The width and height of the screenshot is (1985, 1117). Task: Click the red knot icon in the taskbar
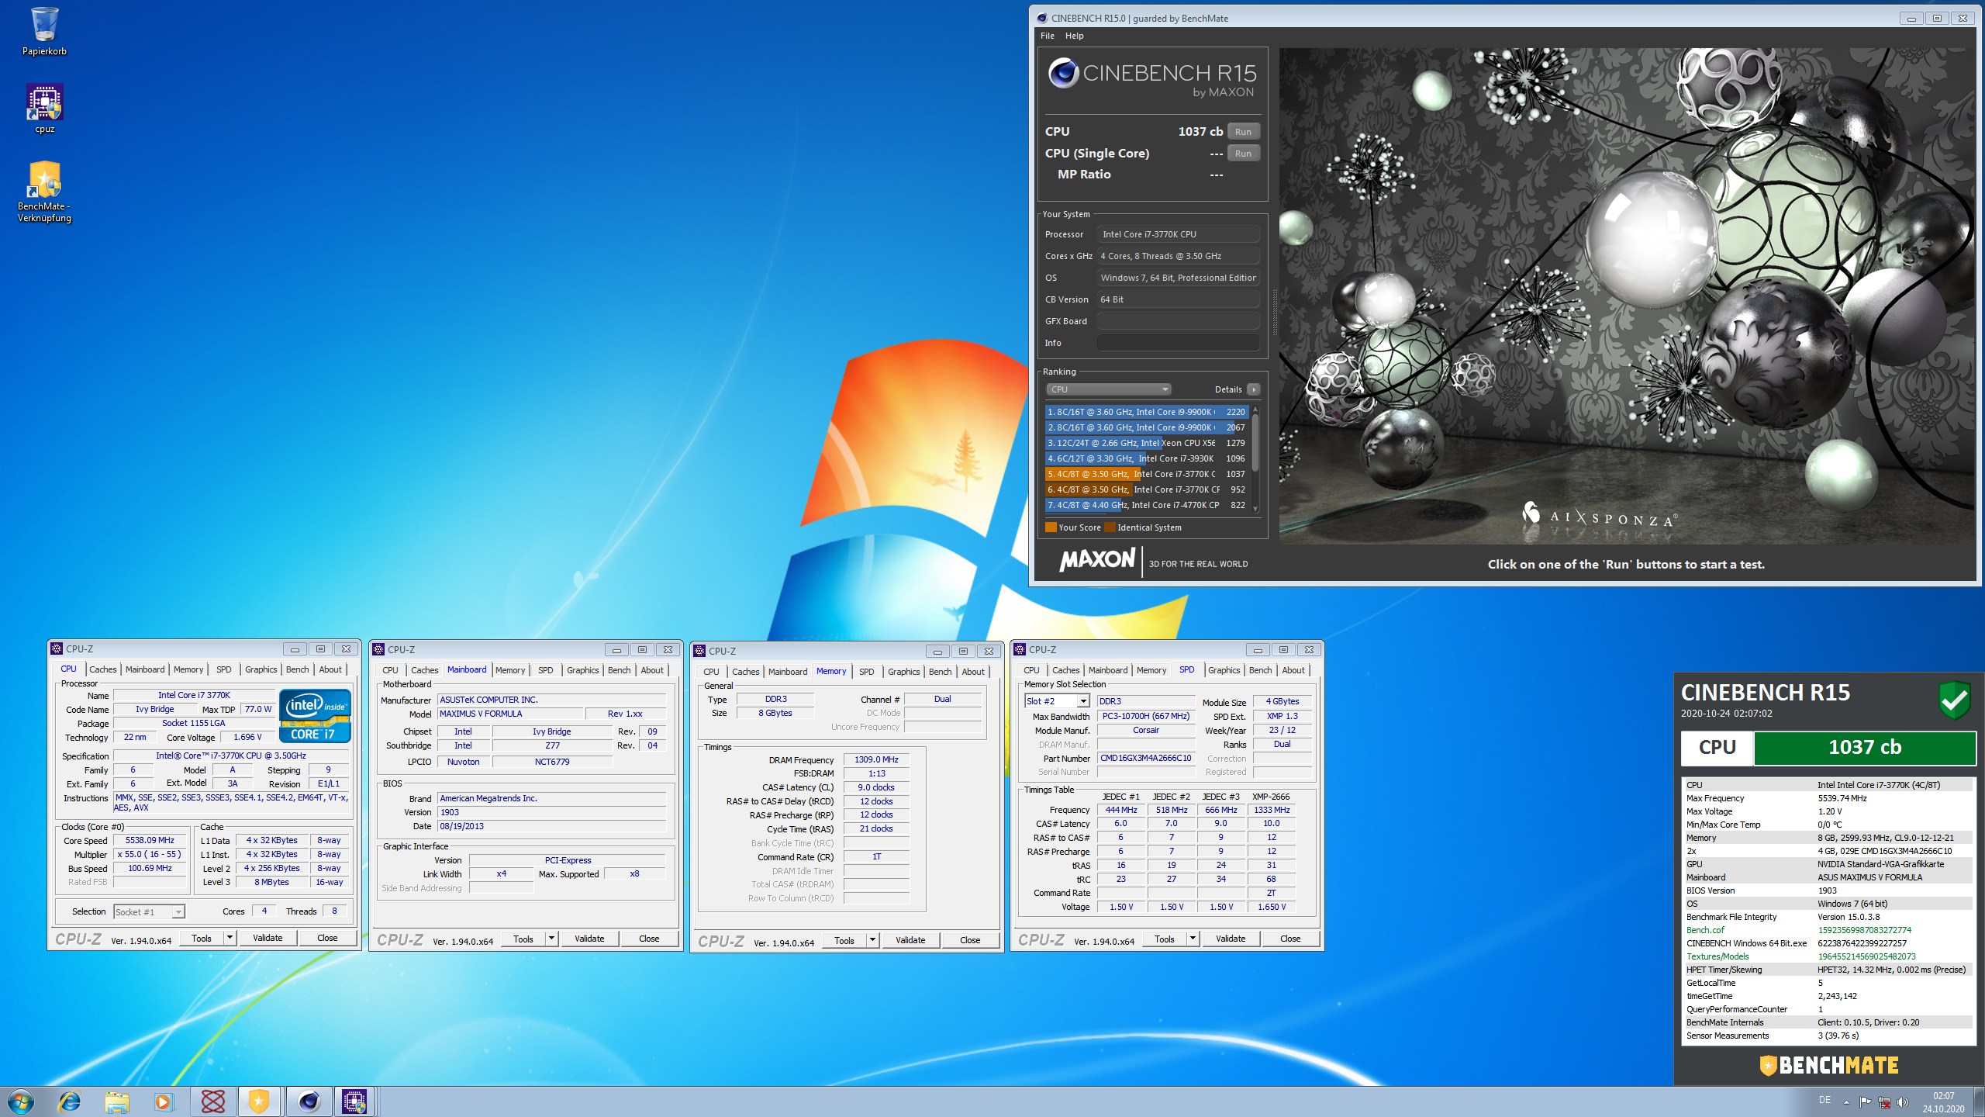[x=212, y=1101]
